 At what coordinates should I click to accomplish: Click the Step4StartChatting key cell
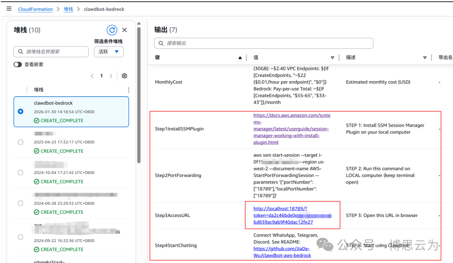[176, 245]
